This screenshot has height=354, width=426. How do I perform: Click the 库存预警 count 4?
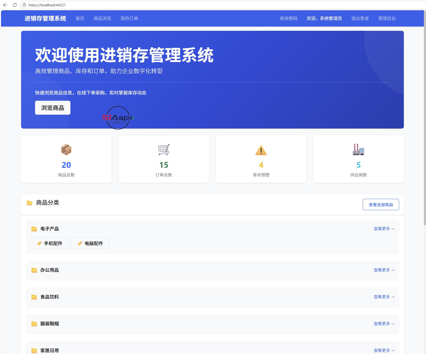pos(261,165)
